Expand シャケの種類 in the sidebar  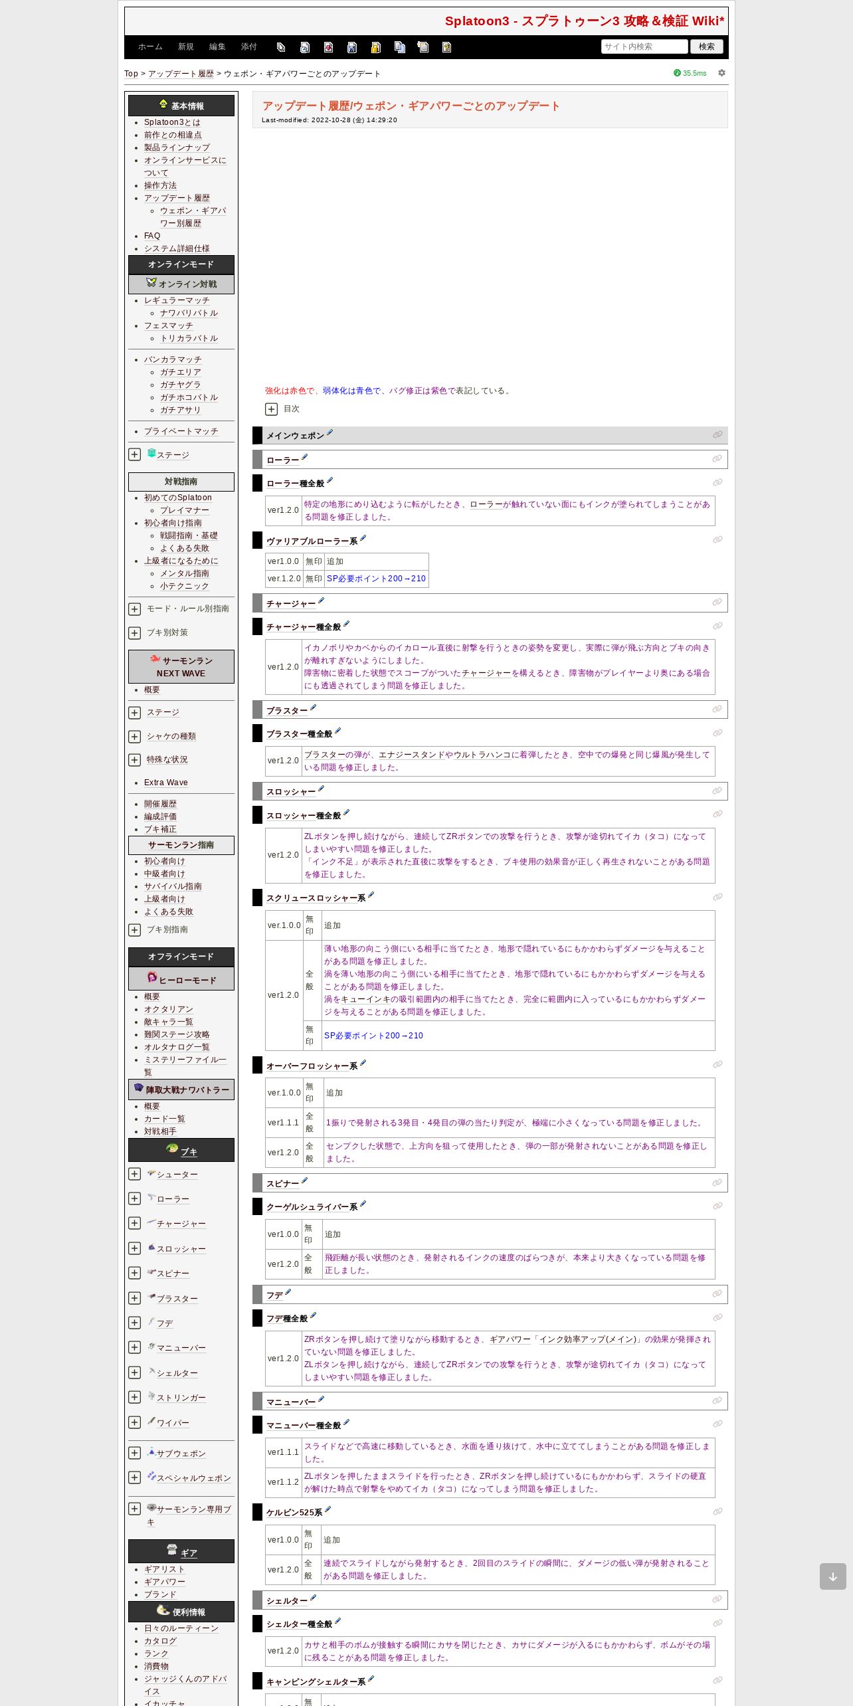[x=134, y=737]
